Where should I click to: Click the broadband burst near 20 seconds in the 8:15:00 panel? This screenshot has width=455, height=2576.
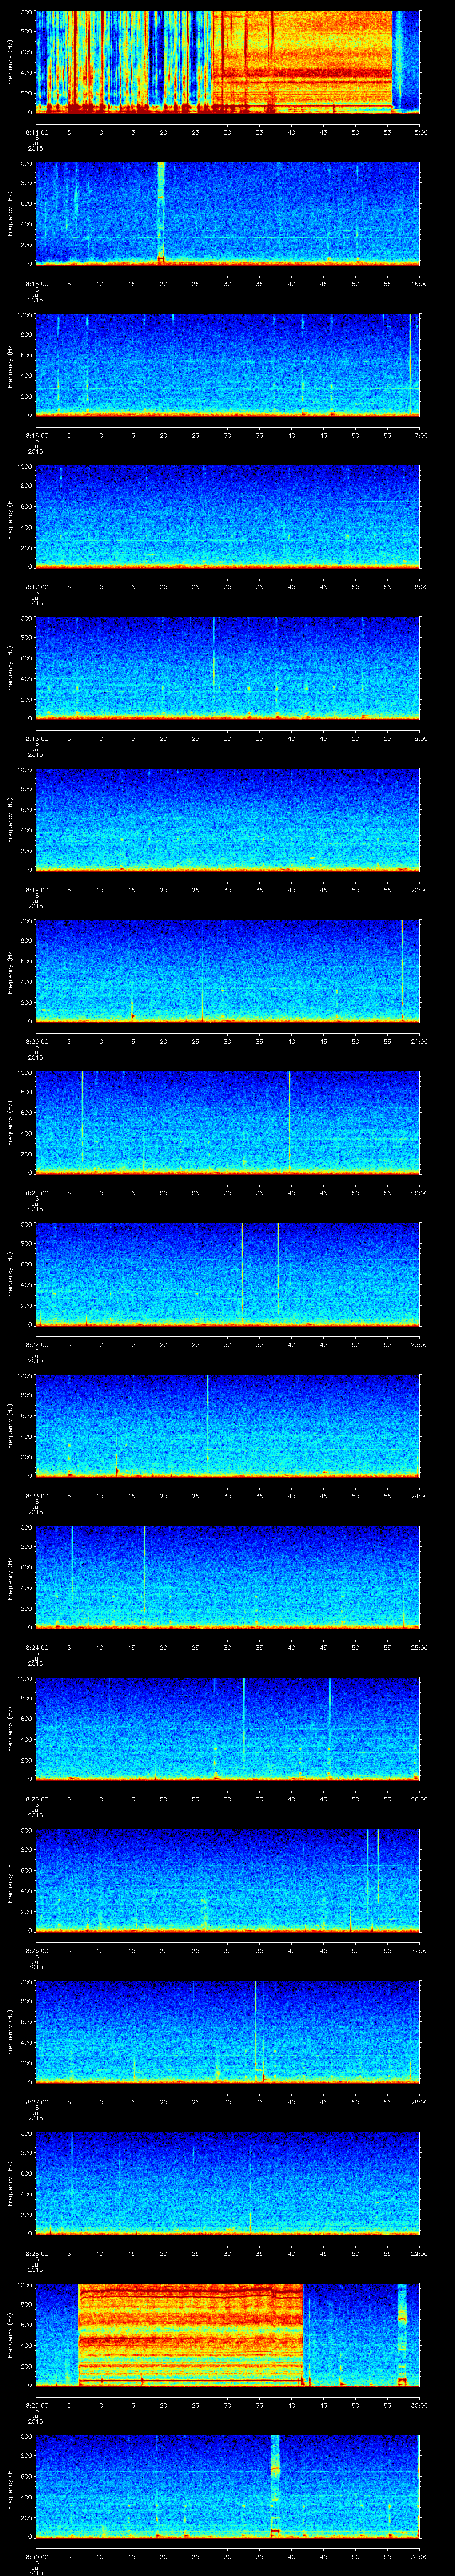[x=161, y=213]
